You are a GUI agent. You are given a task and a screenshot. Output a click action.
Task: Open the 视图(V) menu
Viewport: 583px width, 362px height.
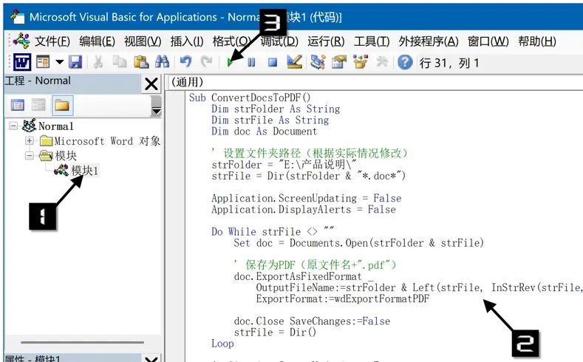click(143, 41)
